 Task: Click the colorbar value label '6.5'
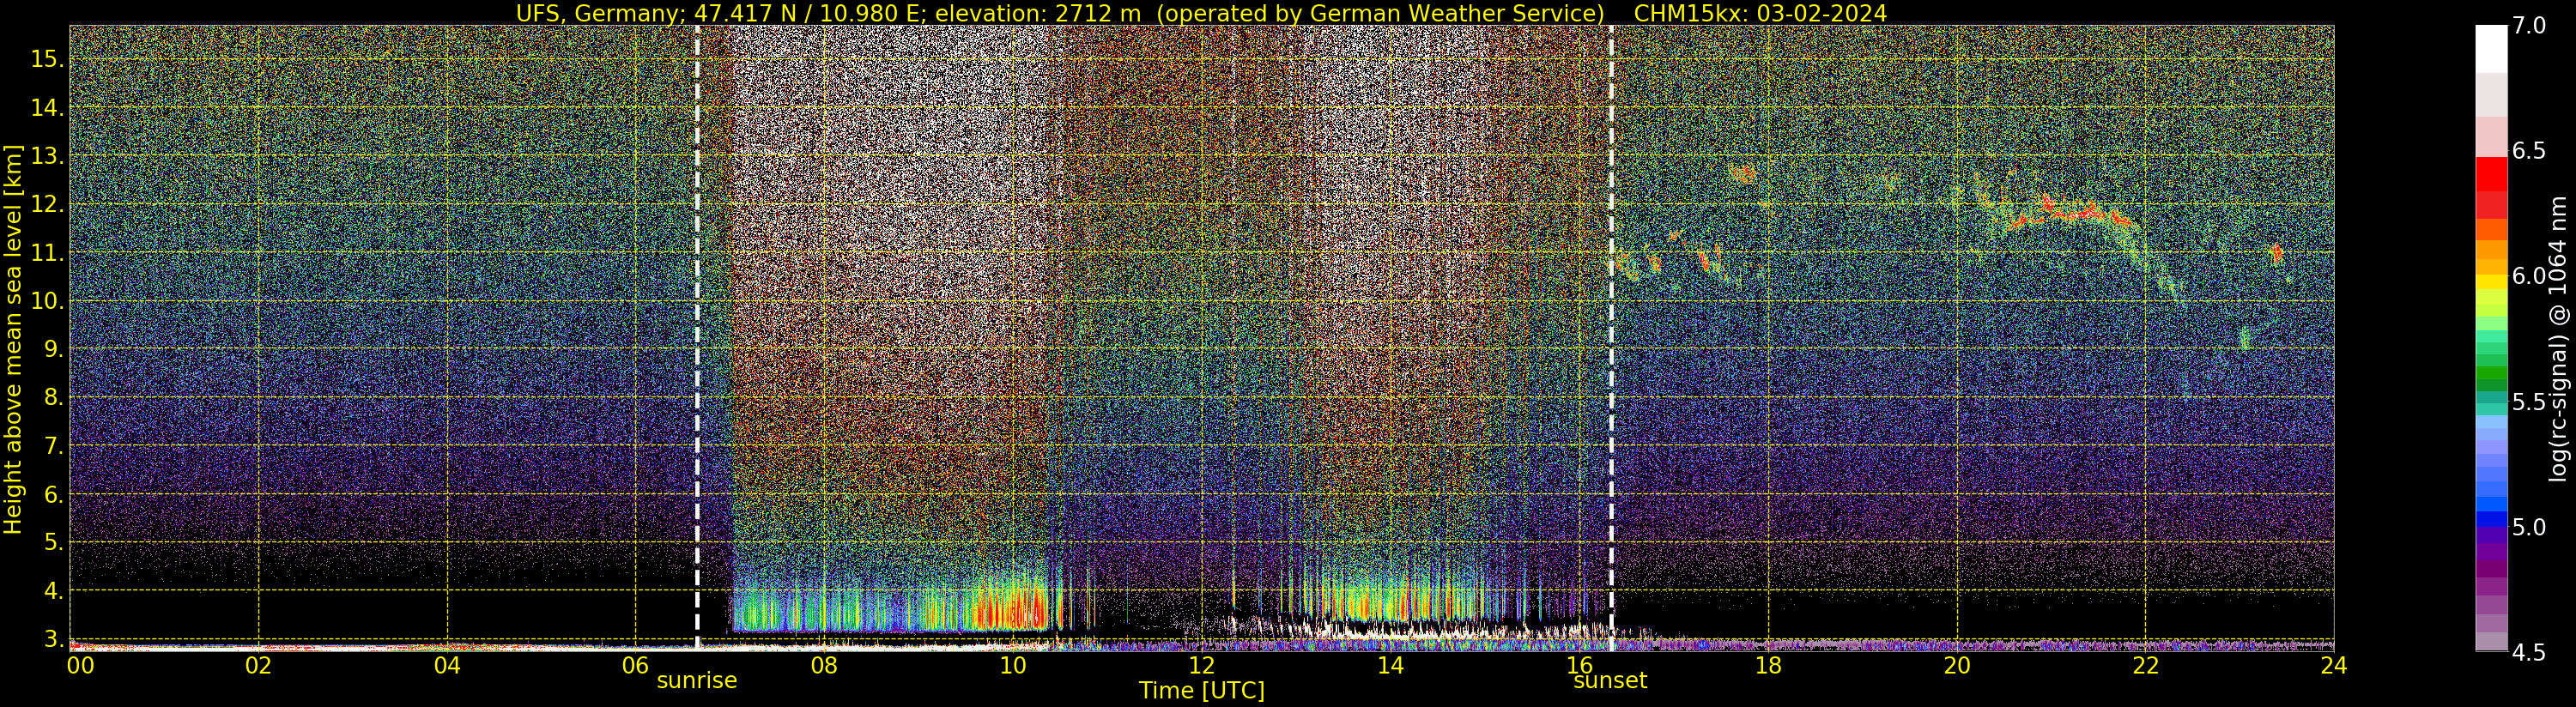click(2529, 151)
